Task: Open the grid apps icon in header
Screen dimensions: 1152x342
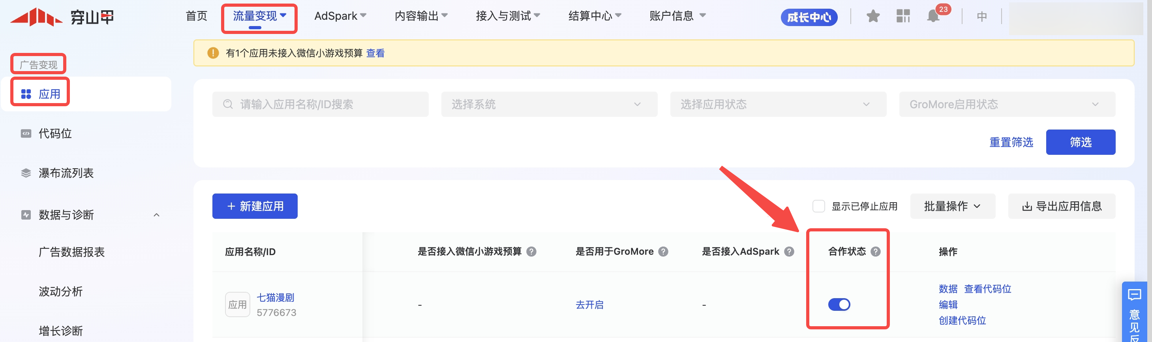Action: click(903, 17)
